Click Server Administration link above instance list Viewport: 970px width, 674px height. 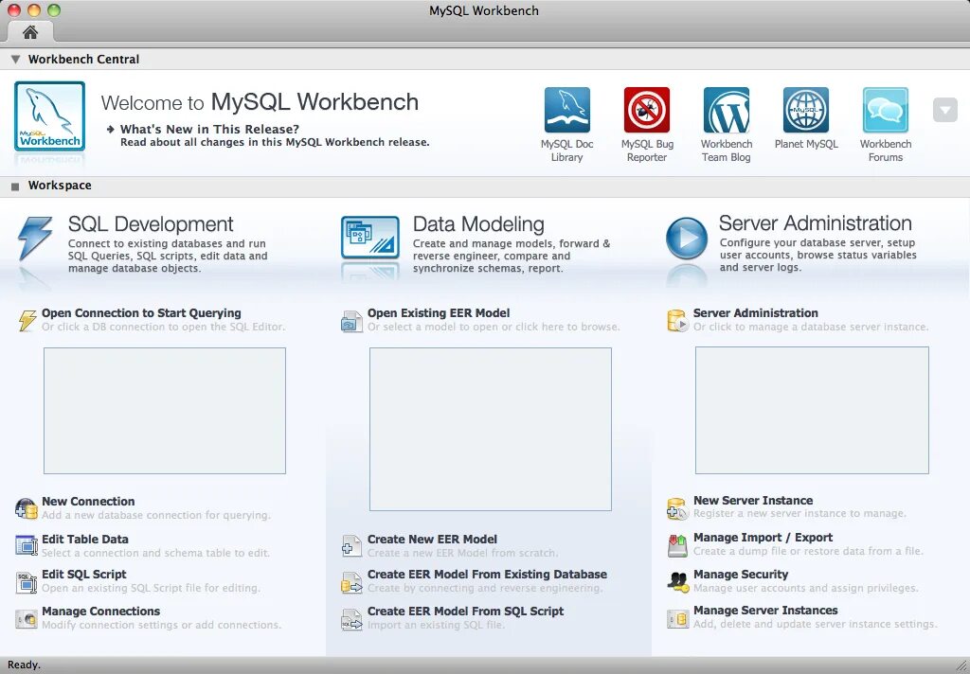tap(755, 313)
